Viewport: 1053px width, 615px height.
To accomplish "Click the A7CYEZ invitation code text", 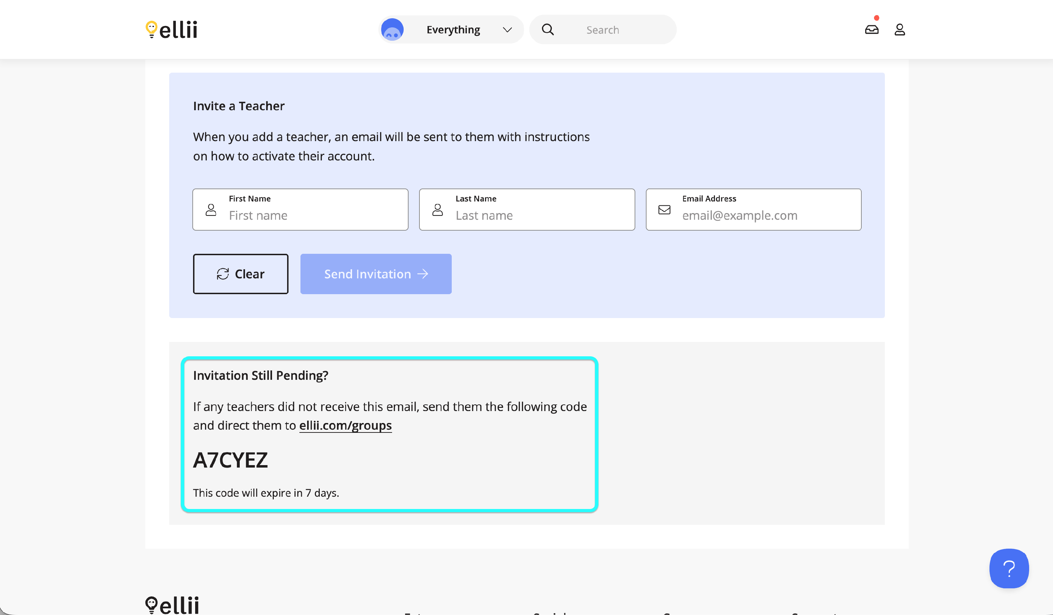I will (230, 460).
